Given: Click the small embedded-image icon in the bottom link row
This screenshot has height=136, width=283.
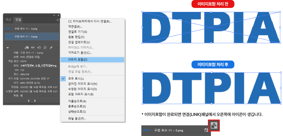Looking at the screenshot, I should 206,130.
